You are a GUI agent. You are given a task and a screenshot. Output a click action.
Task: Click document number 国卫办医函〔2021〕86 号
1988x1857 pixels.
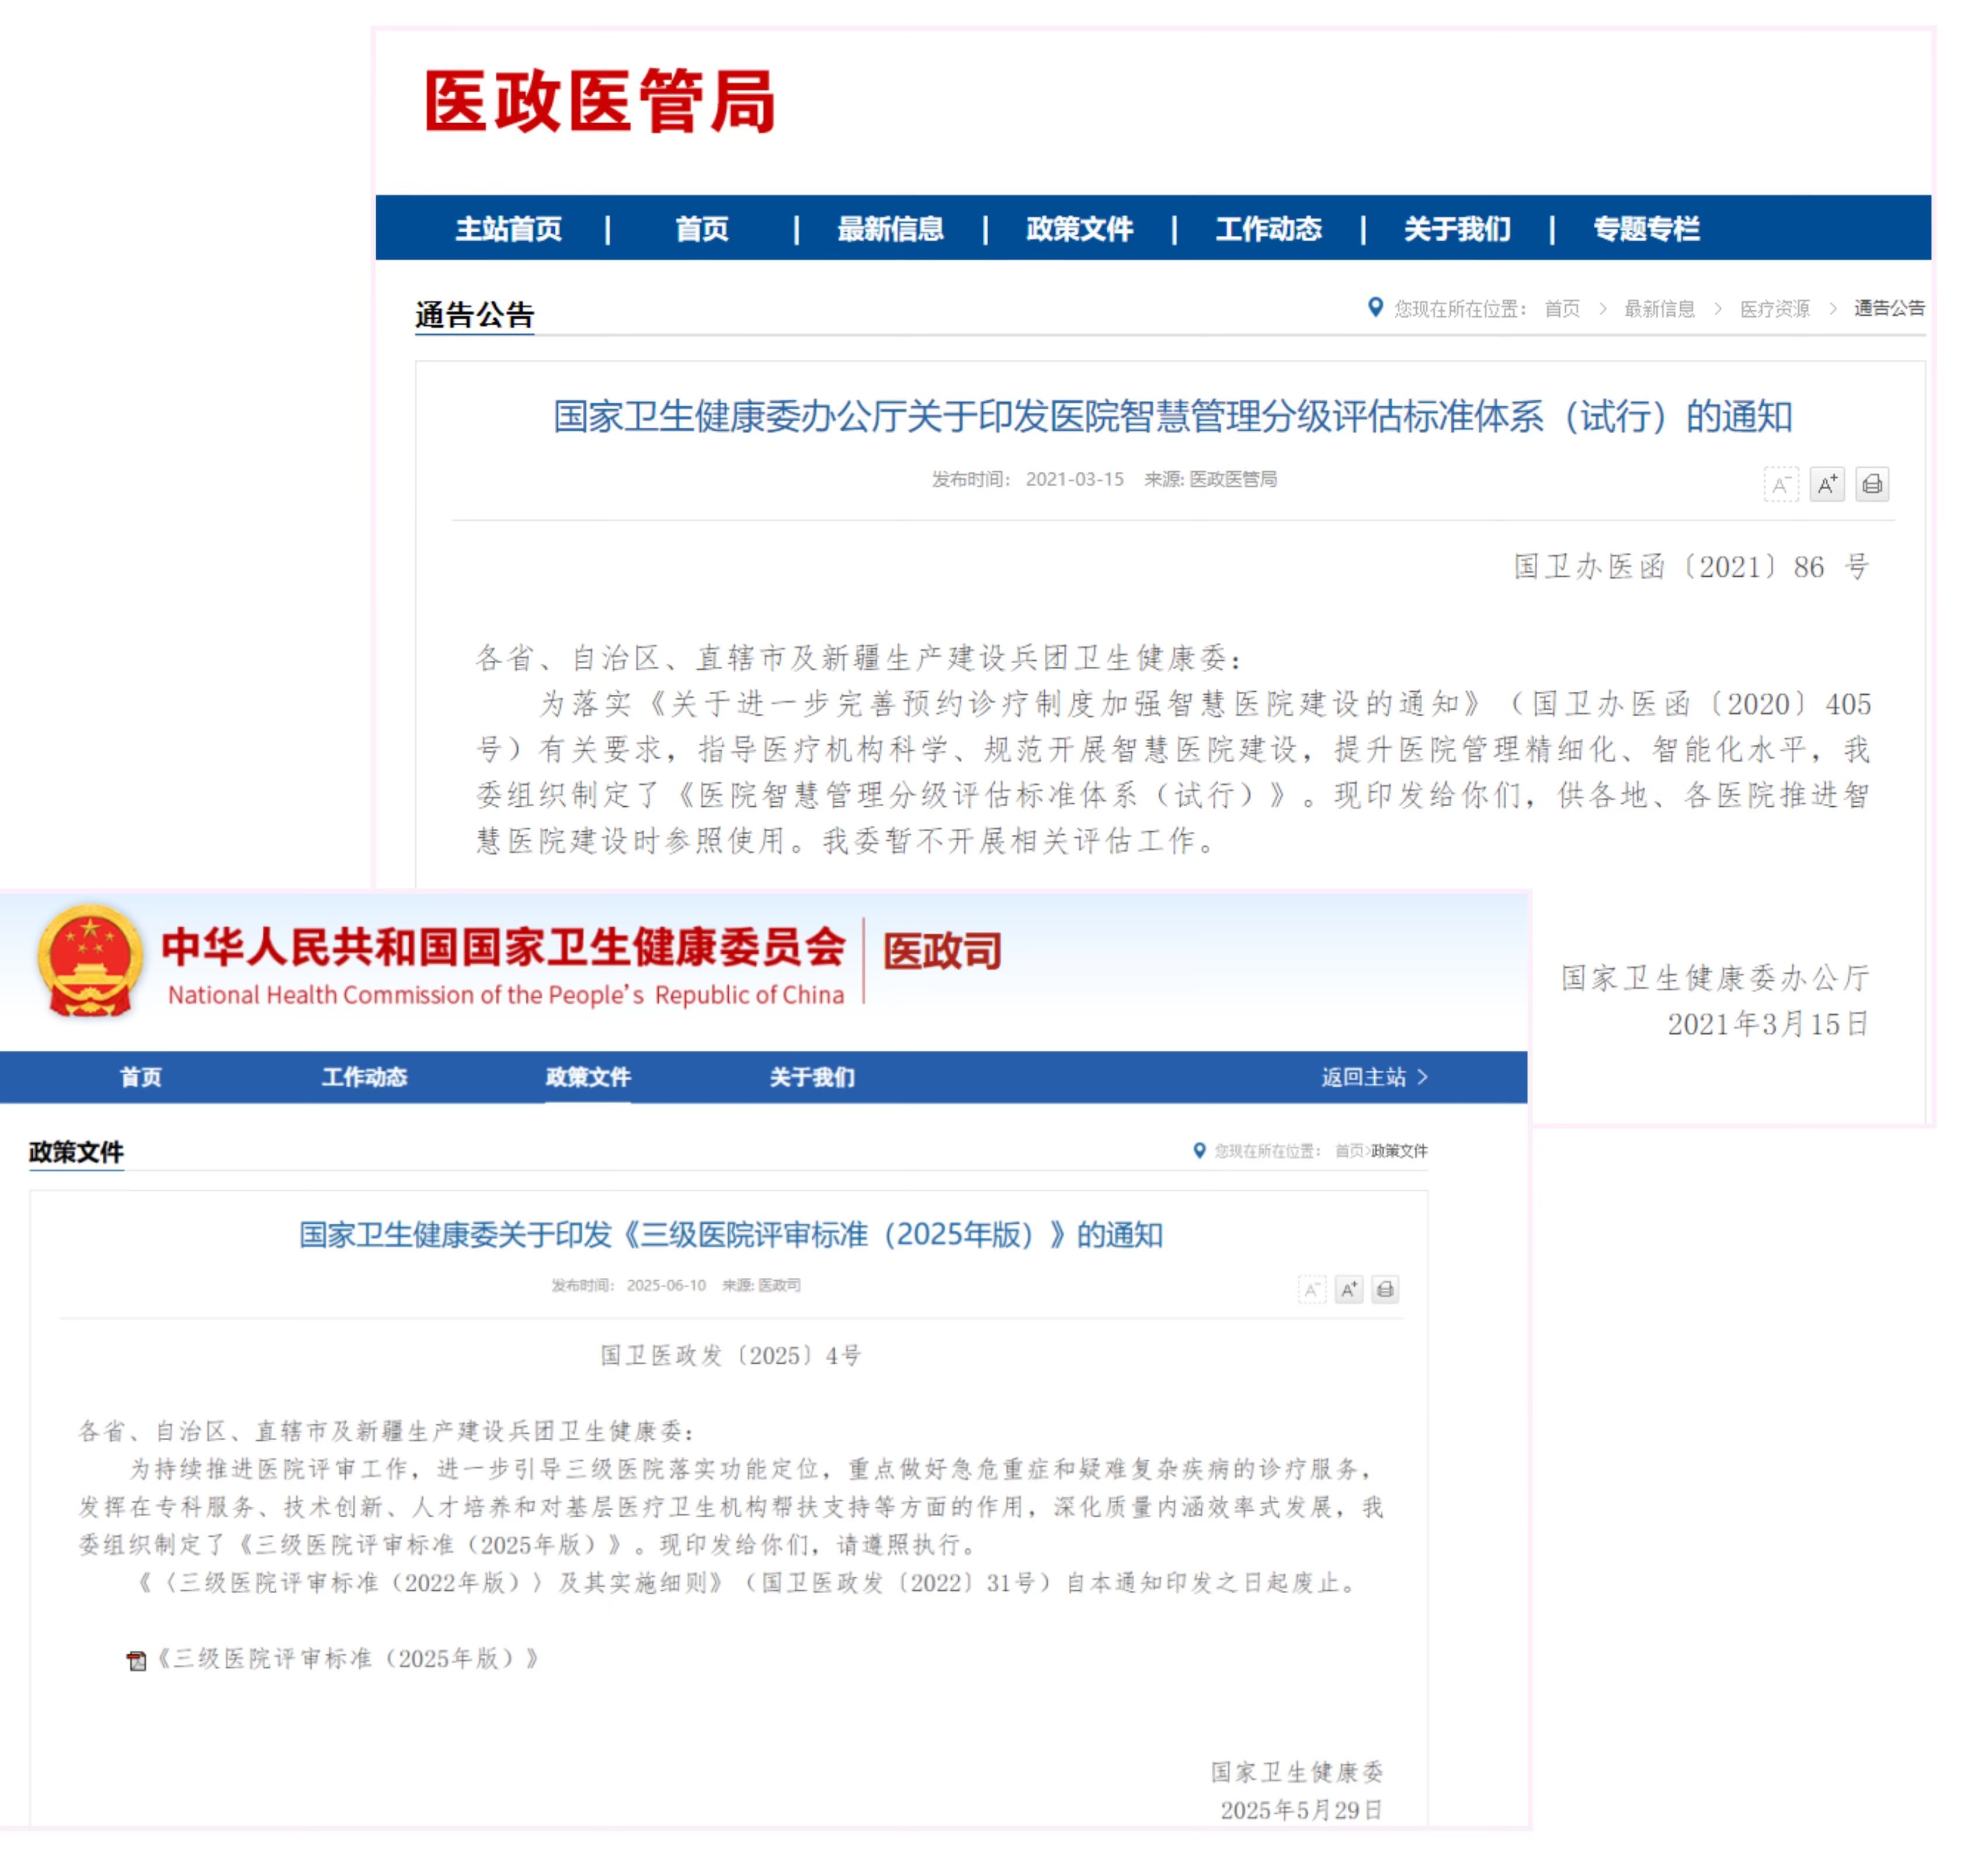[1692, 567]
